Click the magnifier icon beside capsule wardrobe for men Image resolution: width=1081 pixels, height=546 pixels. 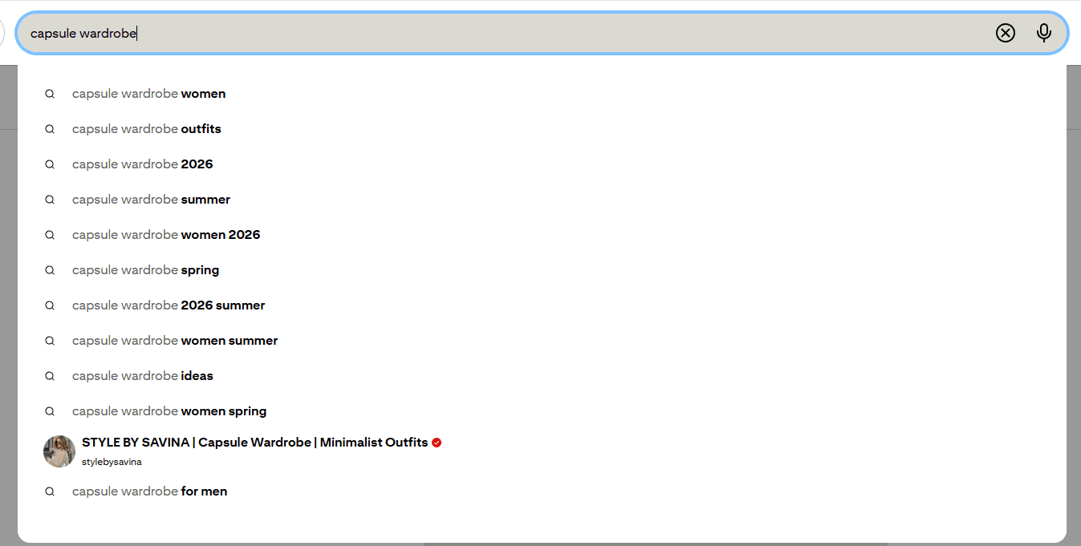50,491
